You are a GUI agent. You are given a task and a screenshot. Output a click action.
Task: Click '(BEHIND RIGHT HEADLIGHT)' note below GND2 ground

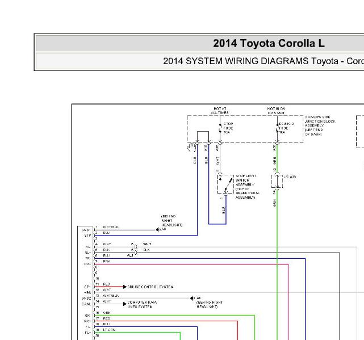tap(210, 304)
